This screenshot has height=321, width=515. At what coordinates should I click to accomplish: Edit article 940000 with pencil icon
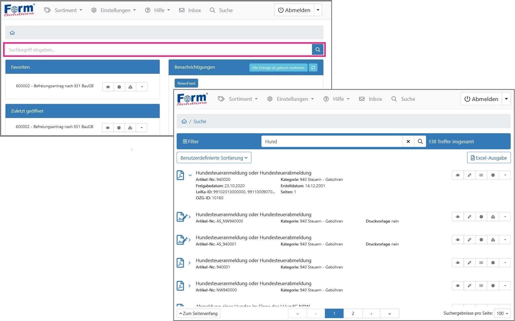click(x=469, y=175)
